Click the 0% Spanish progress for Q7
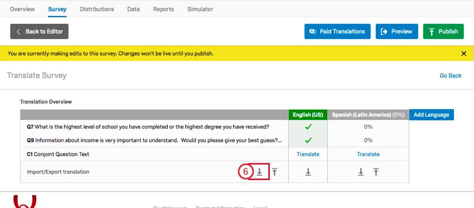This screenshot has height=208, width=474. 368,127
